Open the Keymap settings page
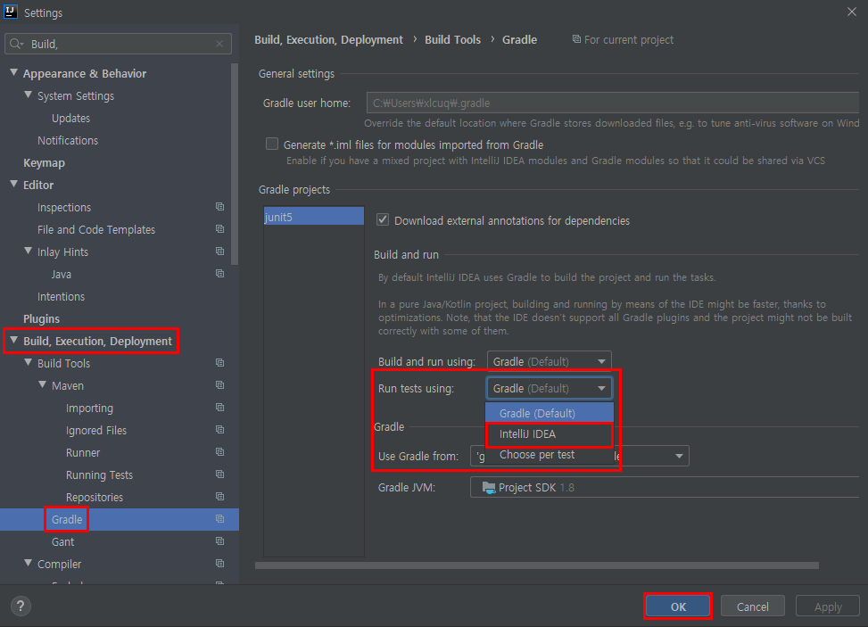Screen dimensions: 868x627 [44, 162]
